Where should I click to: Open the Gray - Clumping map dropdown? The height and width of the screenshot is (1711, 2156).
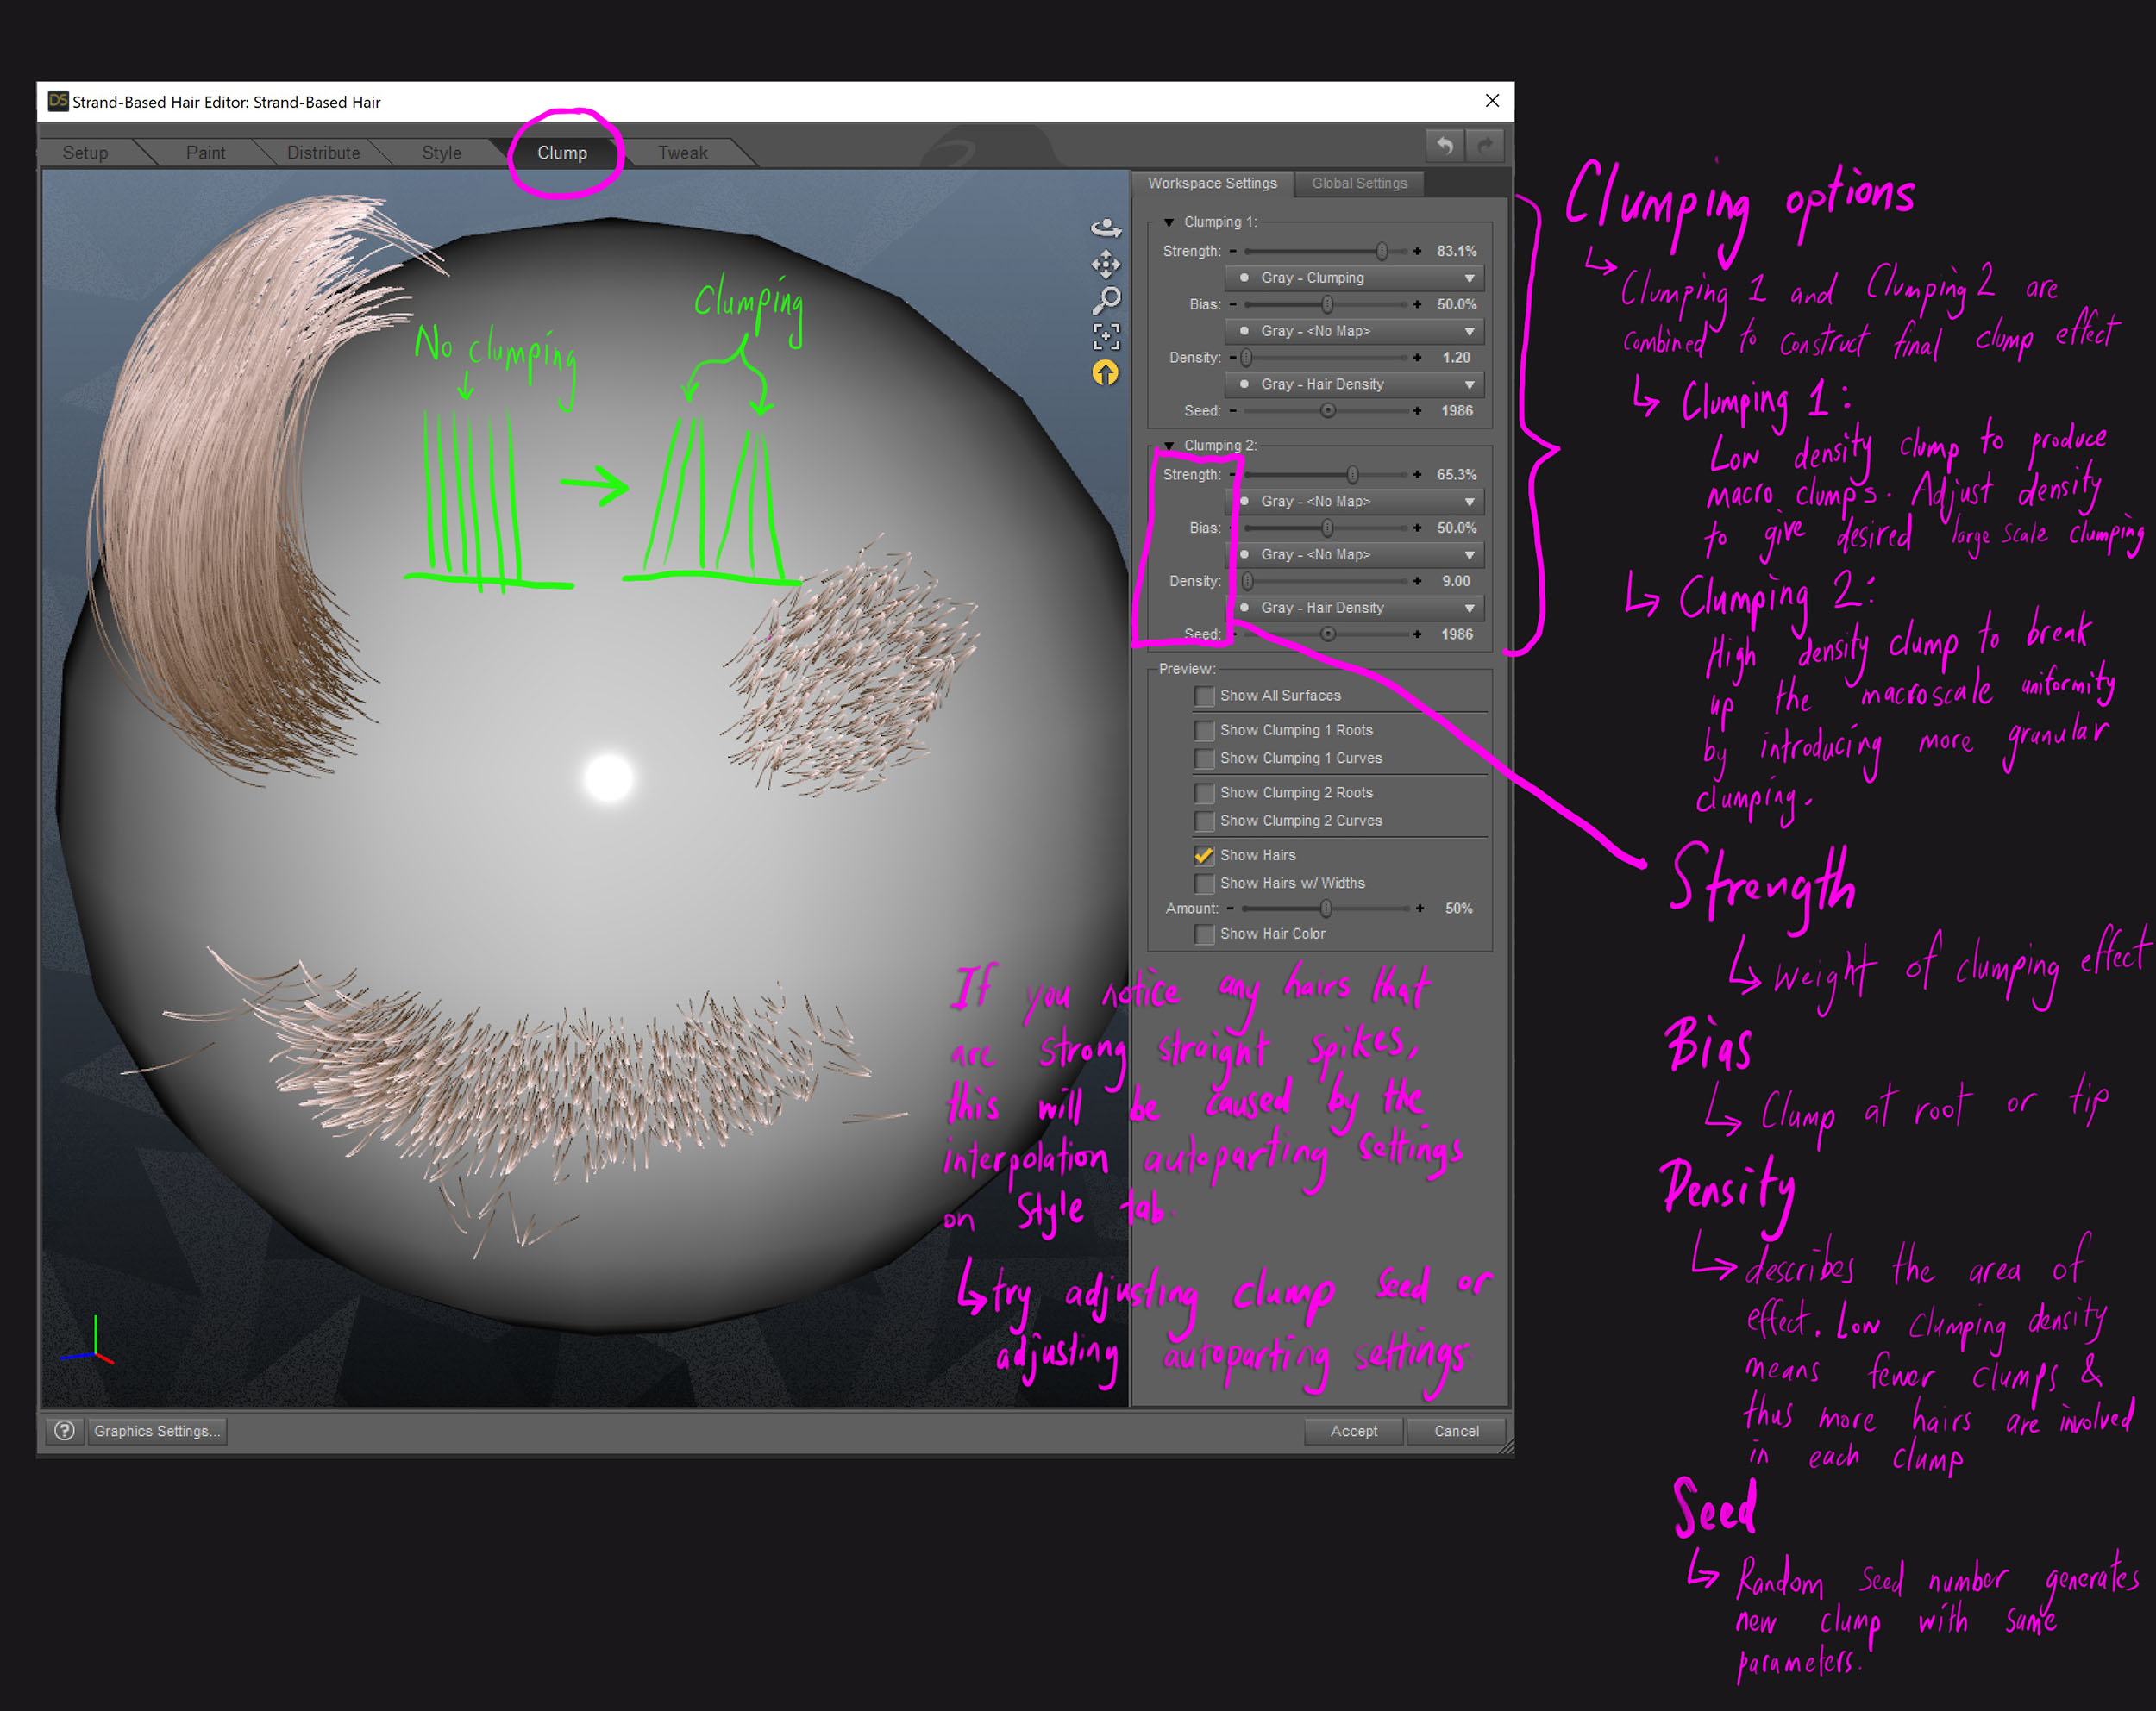(x=1356, y=278)
